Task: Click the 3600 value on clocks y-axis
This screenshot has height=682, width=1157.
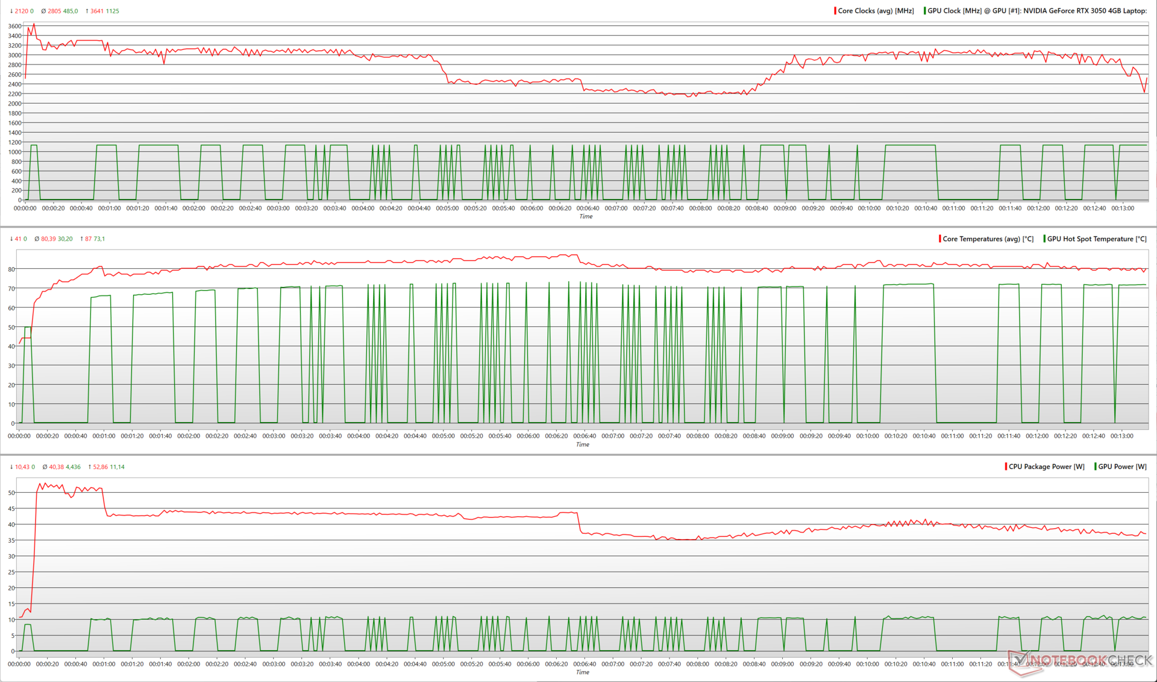Action: pyautogui.click(x=14, y=26)
